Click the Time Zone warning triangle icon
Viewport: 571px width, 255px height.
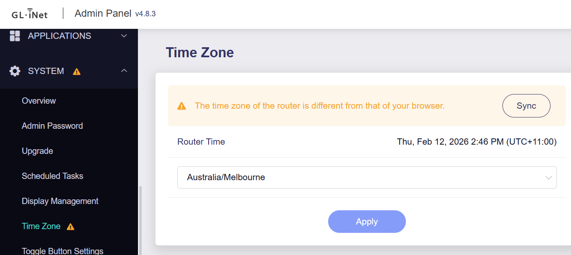71,227
